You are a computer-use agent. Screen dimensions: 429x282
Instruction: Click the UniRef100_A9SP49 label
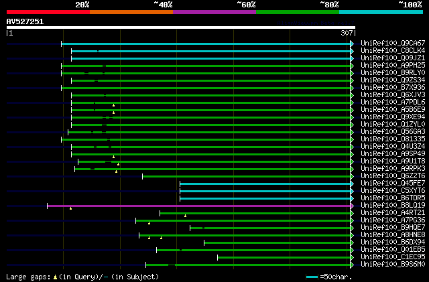[393, 154]
